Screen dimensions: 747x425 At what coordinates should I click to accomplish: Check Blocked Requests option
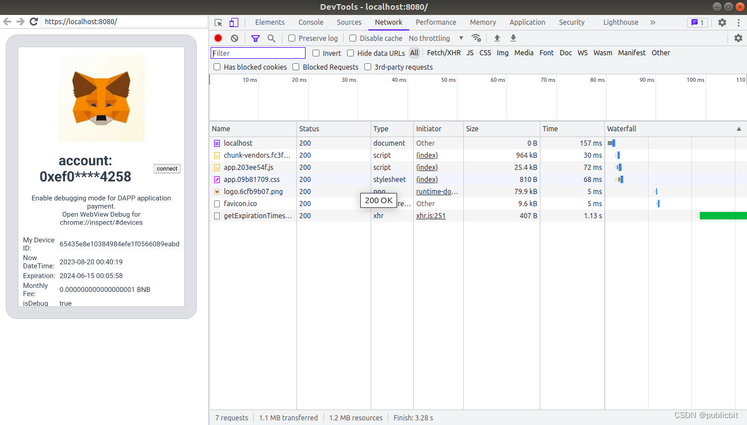pos(296,67)
